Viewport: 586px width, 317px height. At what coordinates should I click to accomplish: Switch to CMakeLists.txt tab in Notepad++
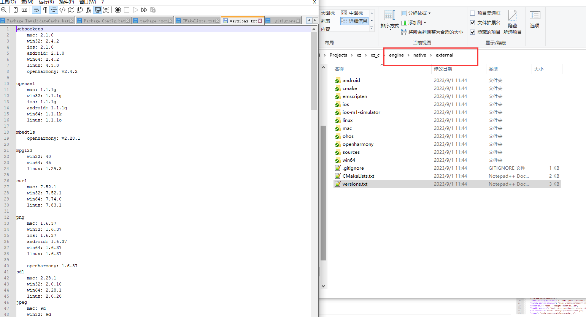tap(197, 21)
